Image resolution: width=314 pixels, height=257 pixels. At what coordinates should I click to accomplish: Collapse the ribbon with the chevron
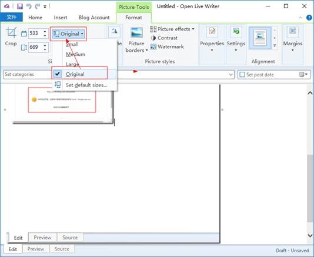point(300,18)
